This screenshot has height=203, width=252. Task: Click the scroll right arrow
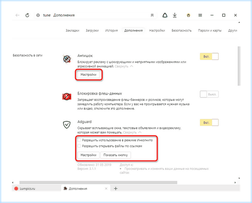(235, 182)
